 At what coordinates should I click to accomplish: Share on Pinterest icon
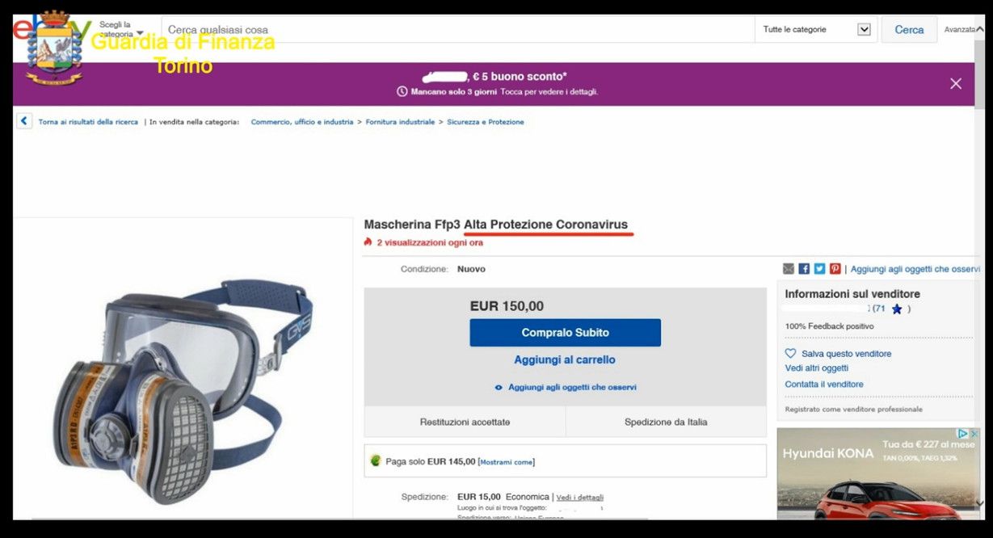coord(835,269)
